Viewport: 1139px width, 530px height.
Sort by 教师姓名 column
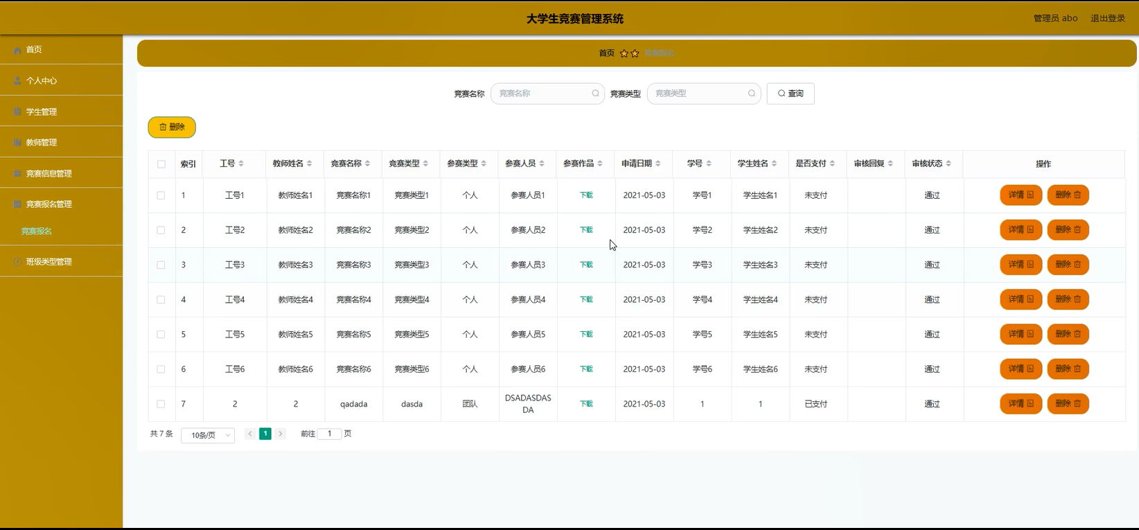click(310, 164)
